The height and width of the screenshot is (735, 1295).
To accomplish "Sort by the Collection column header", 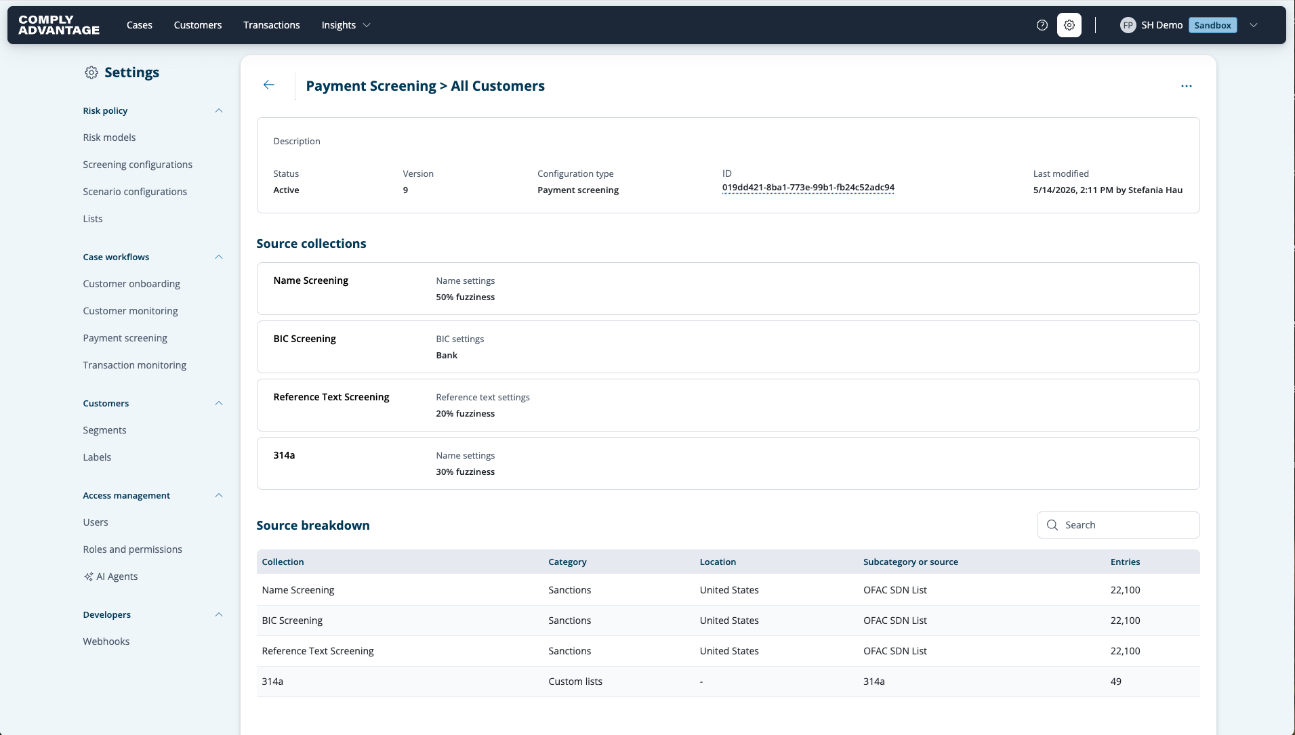I will point(283,562).
